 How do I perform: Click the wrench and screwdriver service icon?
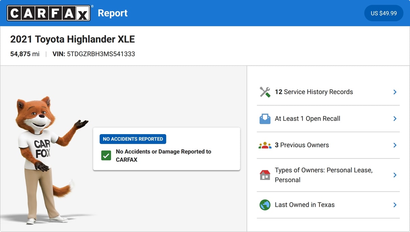pyautogui.click(x=265, y=92)
